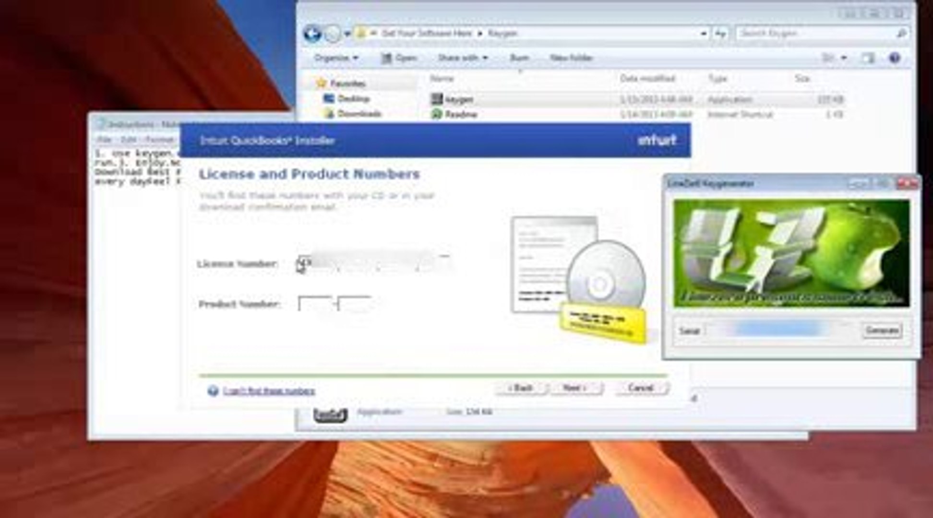Change the view with the views icon
This screenshot has height=518, width=933.
click(828, 58)
